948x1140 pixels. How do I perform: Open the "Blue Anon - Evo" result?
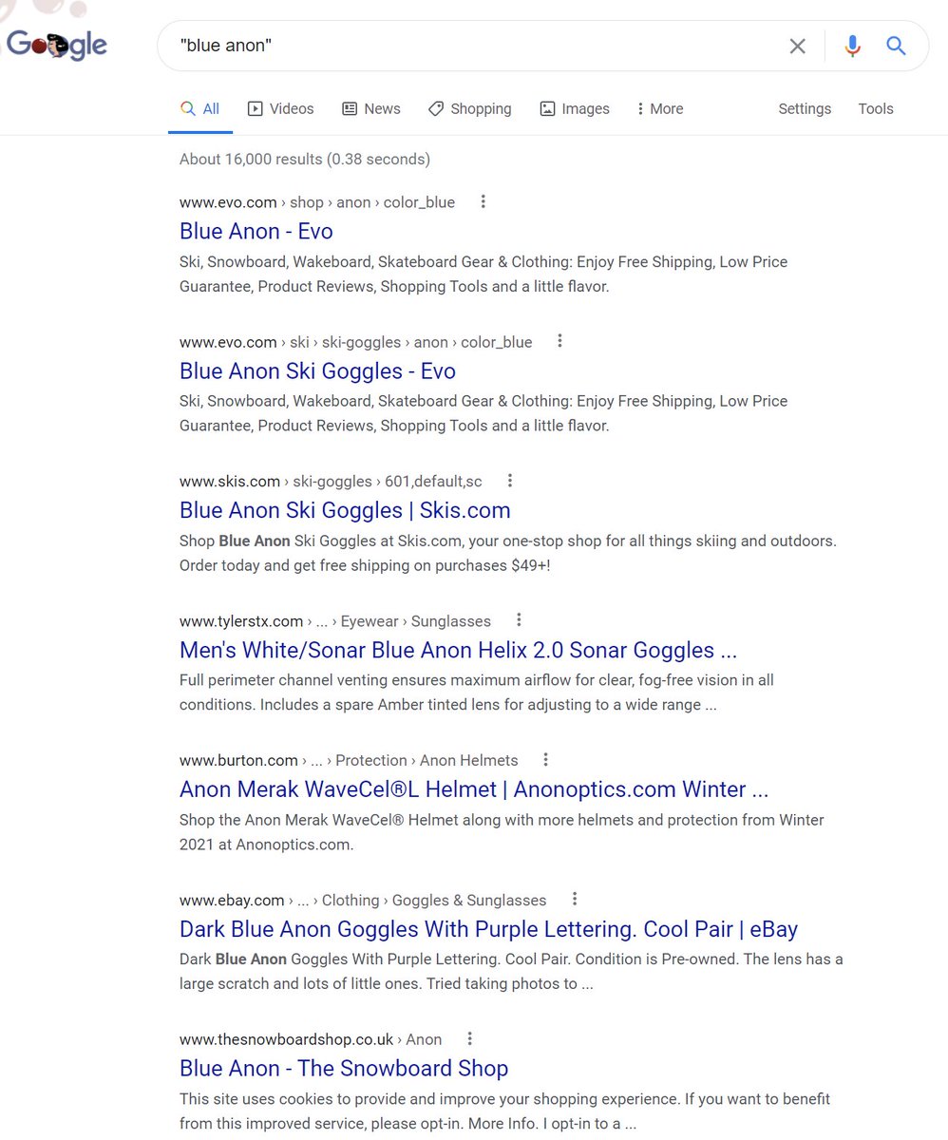[x=256, y=231]
